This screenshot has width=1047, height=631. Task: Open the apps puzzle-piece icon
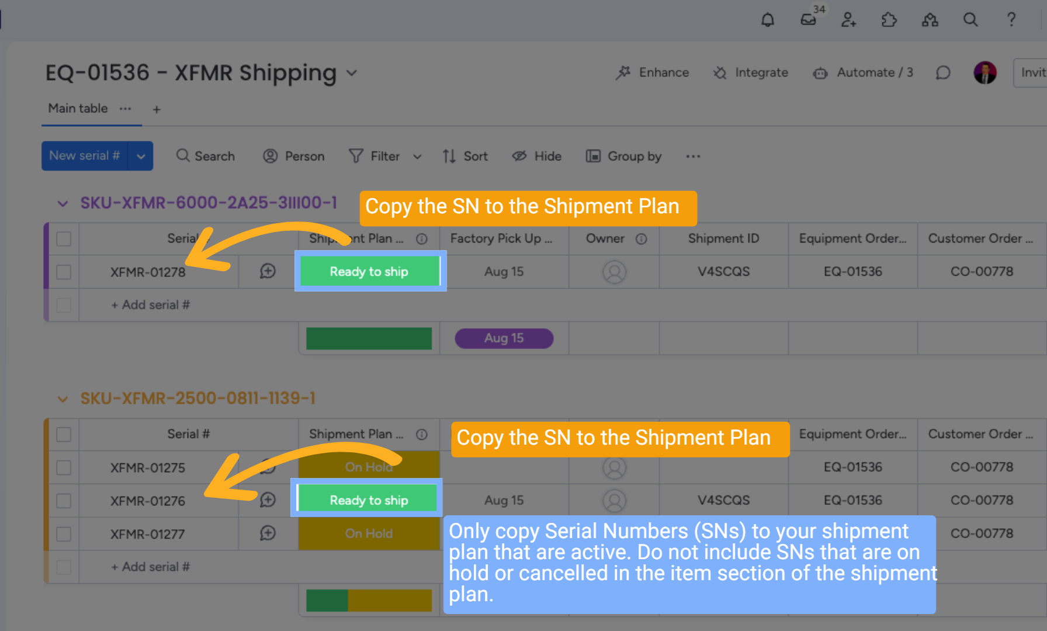[889, 20]
